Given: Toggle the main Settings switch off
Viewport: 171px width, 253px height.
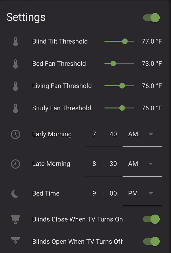Looking at the screenshot, I should pyautogui.click(x=151, y=18).
